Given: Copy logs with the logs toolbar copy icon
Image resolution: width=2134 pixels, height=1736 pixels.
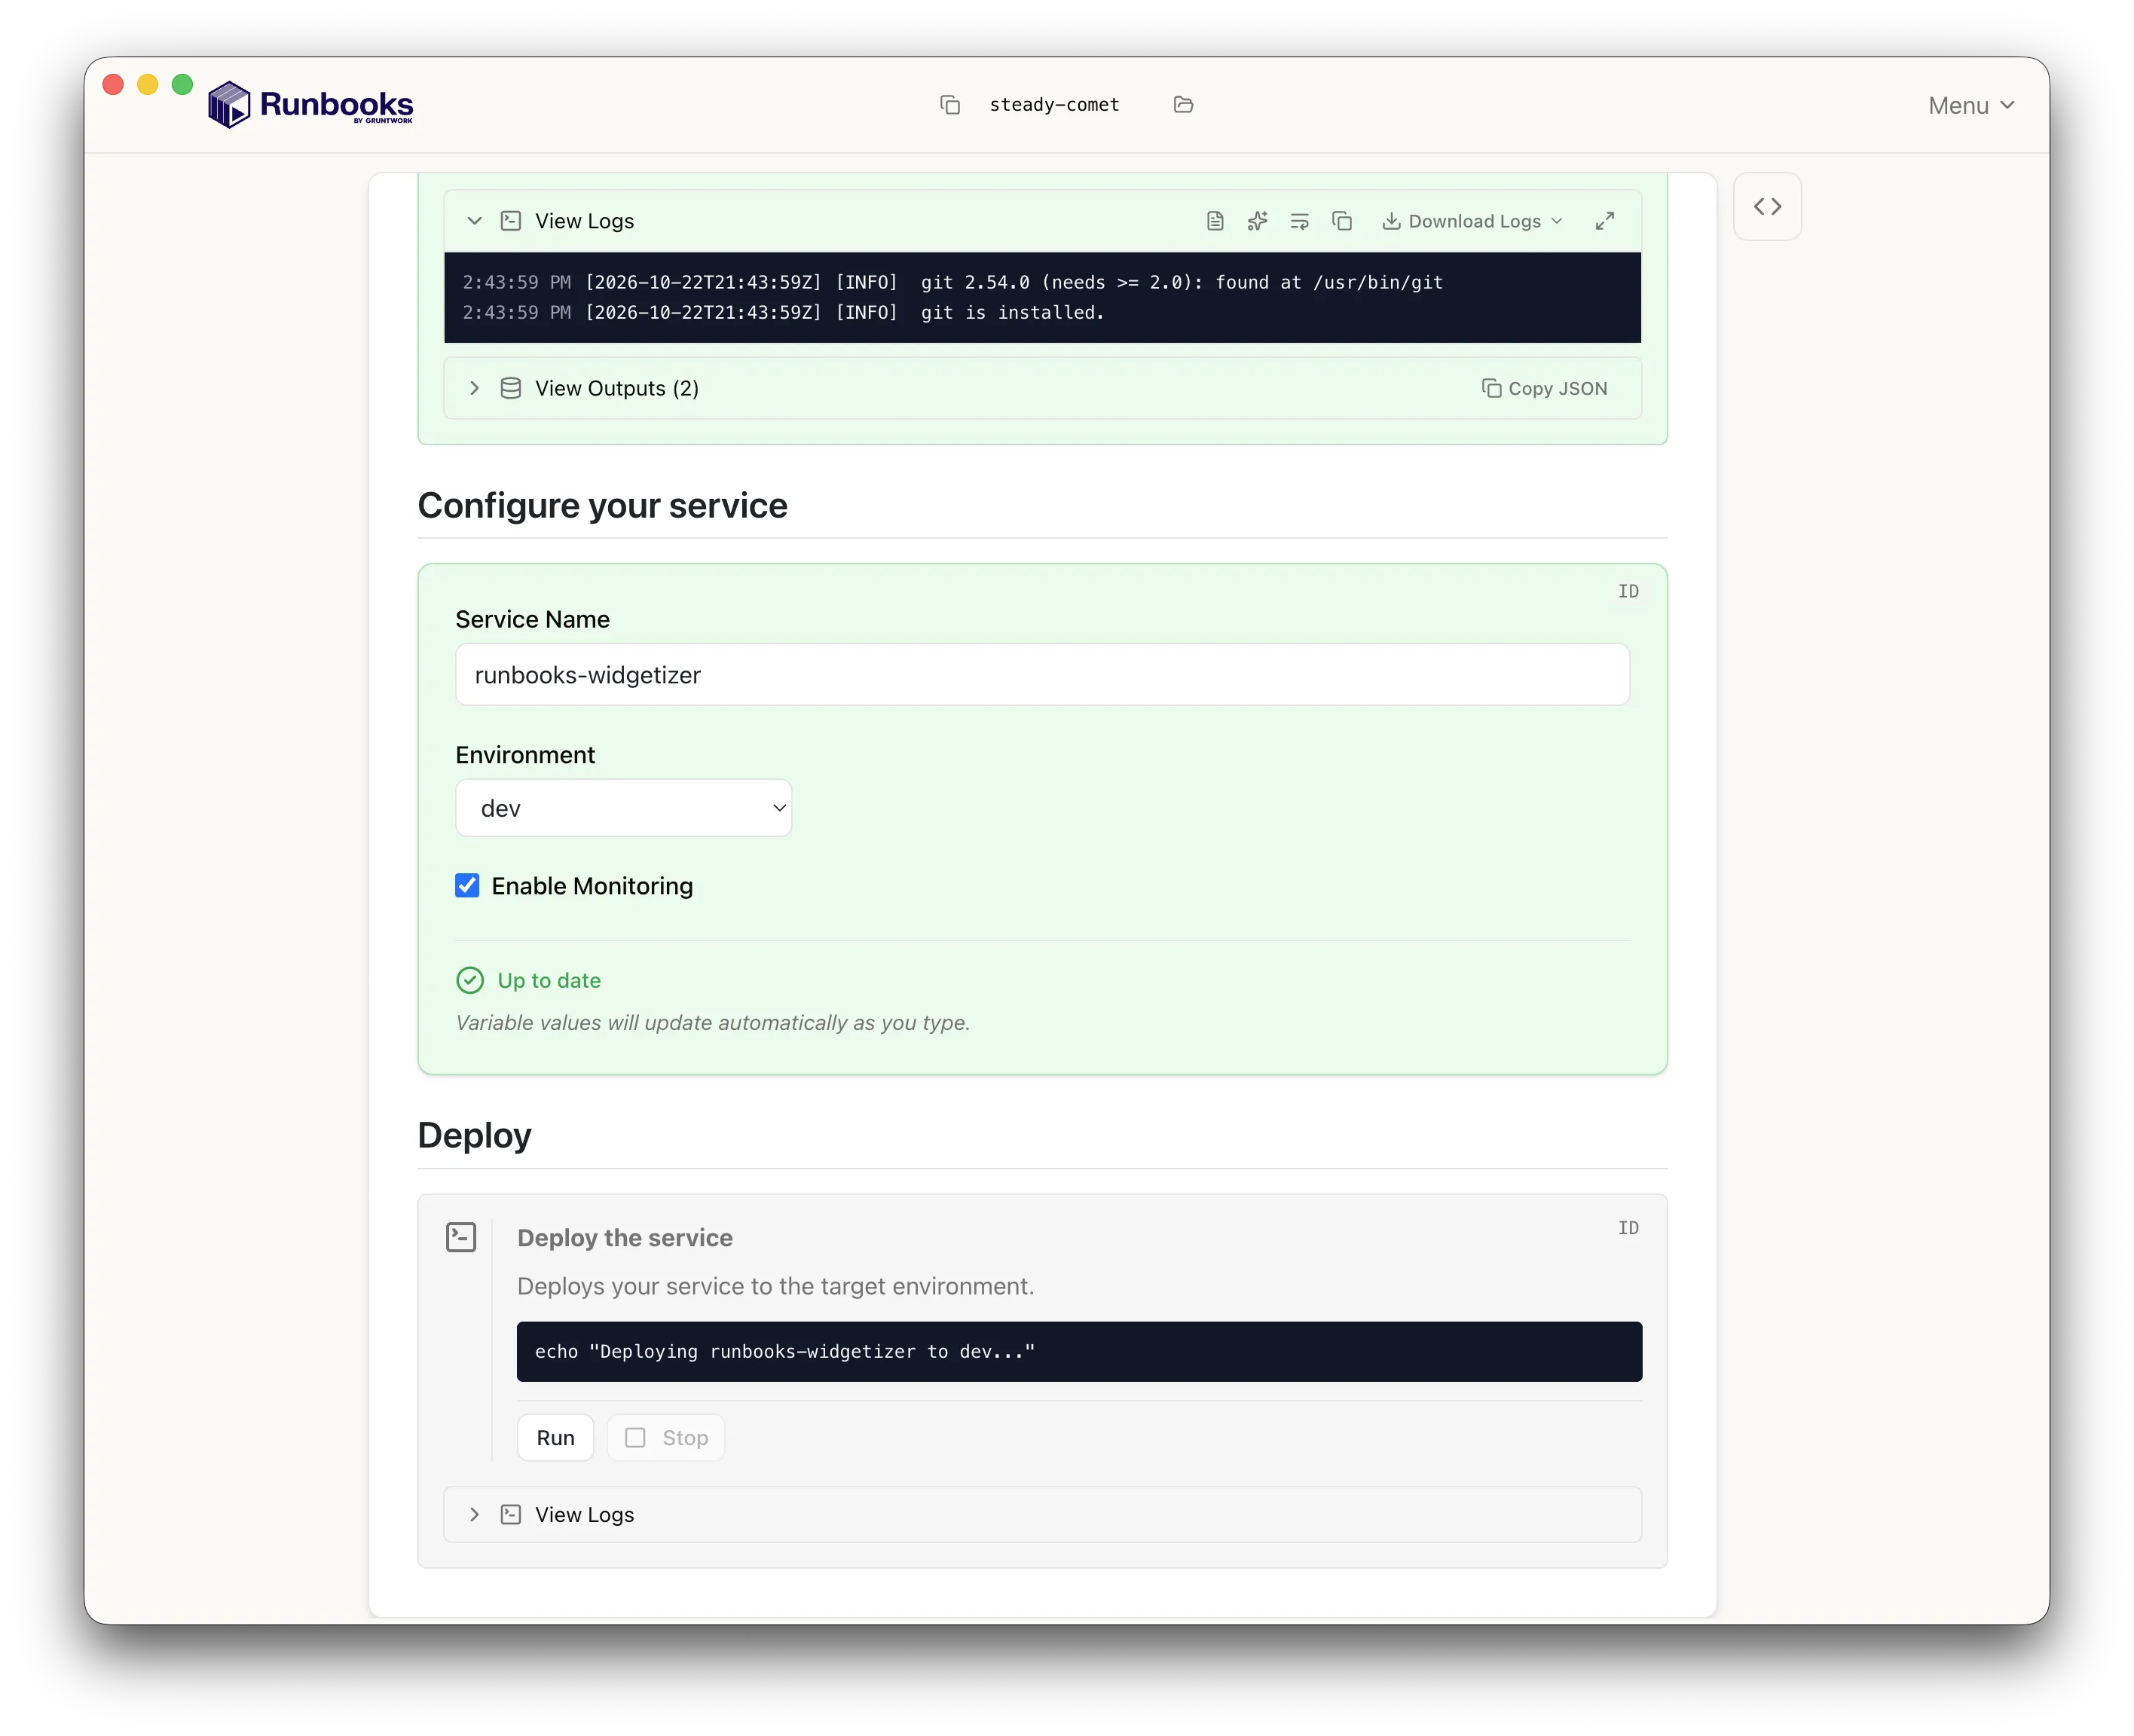Looking at the screenshot, I should click(x=1342, y=221).
